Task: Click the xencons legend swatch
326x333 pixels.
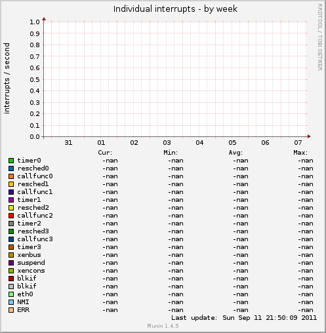Action: coord(11,271)
